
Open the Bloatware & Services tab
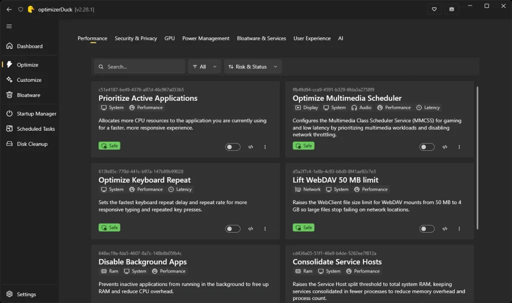coord(261,38)
